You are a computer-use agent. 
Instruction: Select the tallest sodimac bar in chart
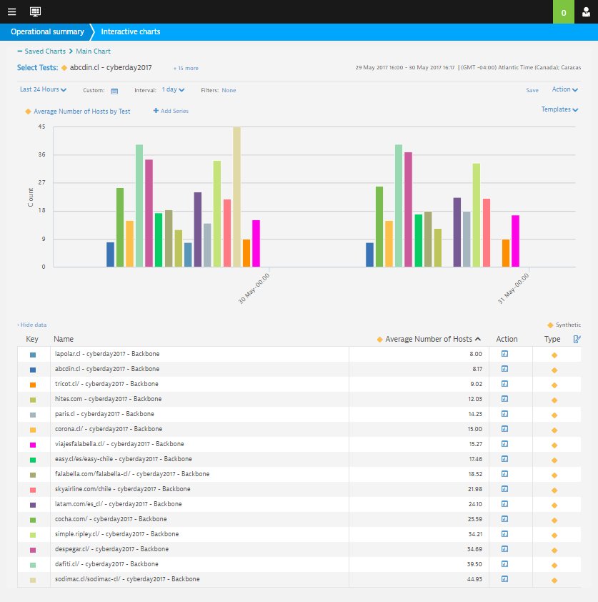click(x=236, y=197)
